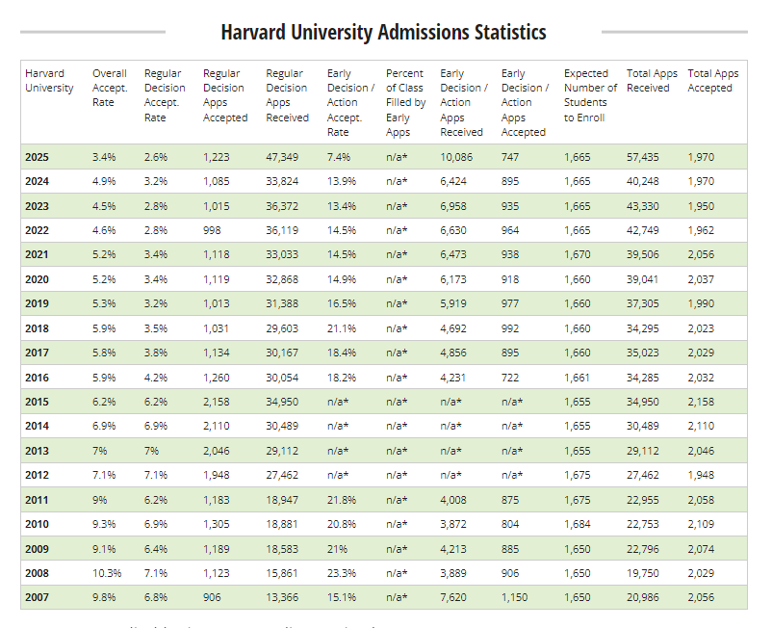Click the Total Apps Received column header
772x628 pixels.
click(652, 81)
